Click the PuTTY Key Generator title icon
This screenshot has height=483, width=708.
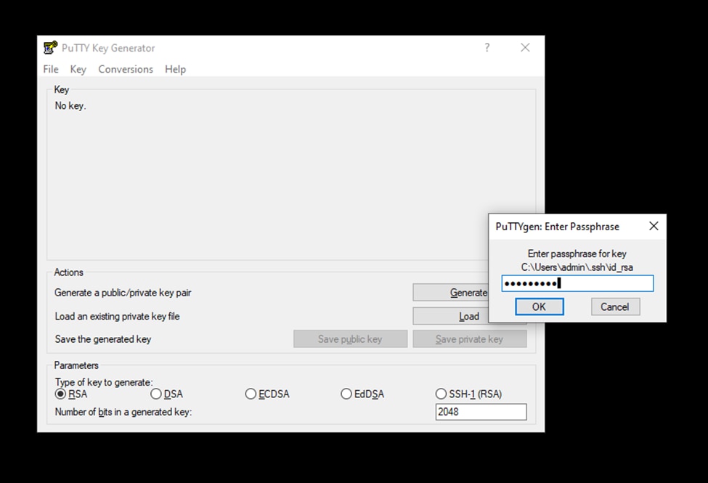click(x=50, y=47)
